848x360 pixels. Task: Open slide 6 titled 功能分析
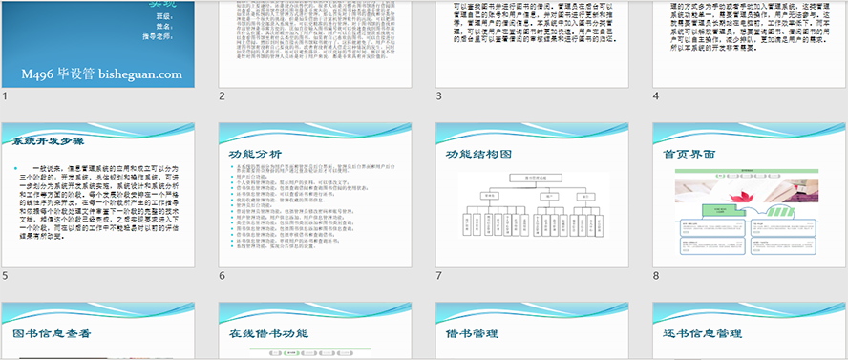pyautogui.click(x=315, y=195)
